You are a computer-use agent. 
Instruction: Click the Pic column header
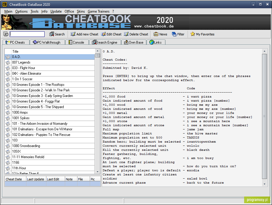click(x=95, y=179)
